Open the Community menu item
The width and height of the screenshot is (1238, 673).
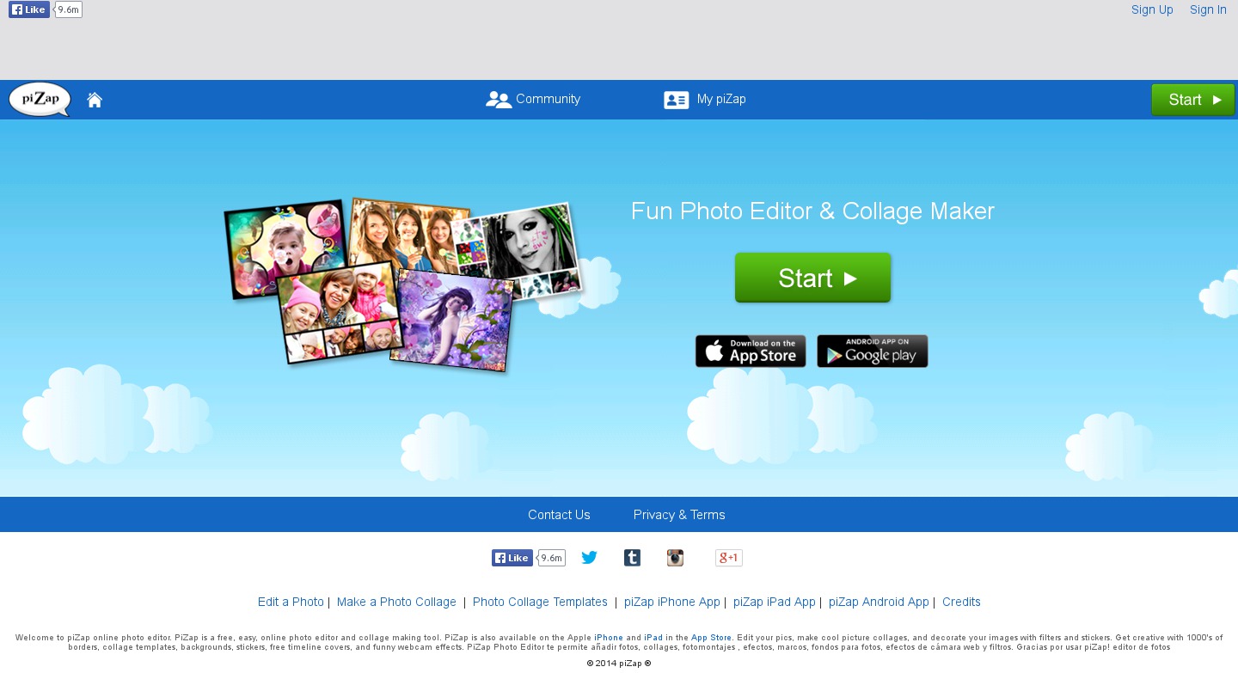533,100
